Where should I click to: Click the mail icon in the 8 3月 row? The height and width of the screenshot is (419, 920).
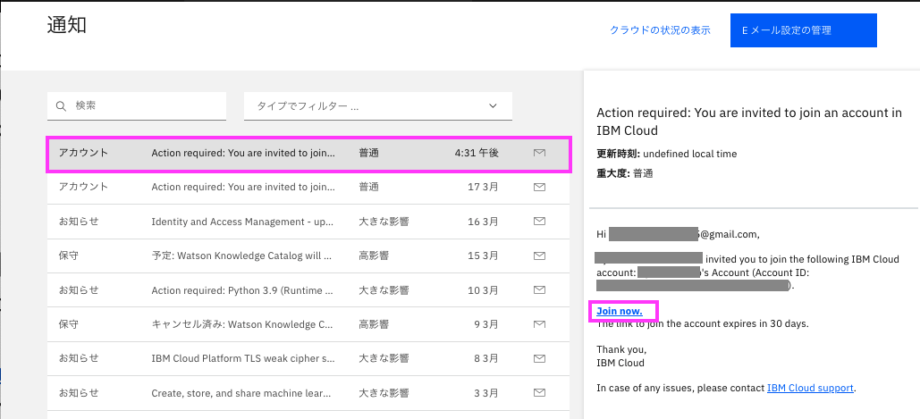[x=539, y=357]
